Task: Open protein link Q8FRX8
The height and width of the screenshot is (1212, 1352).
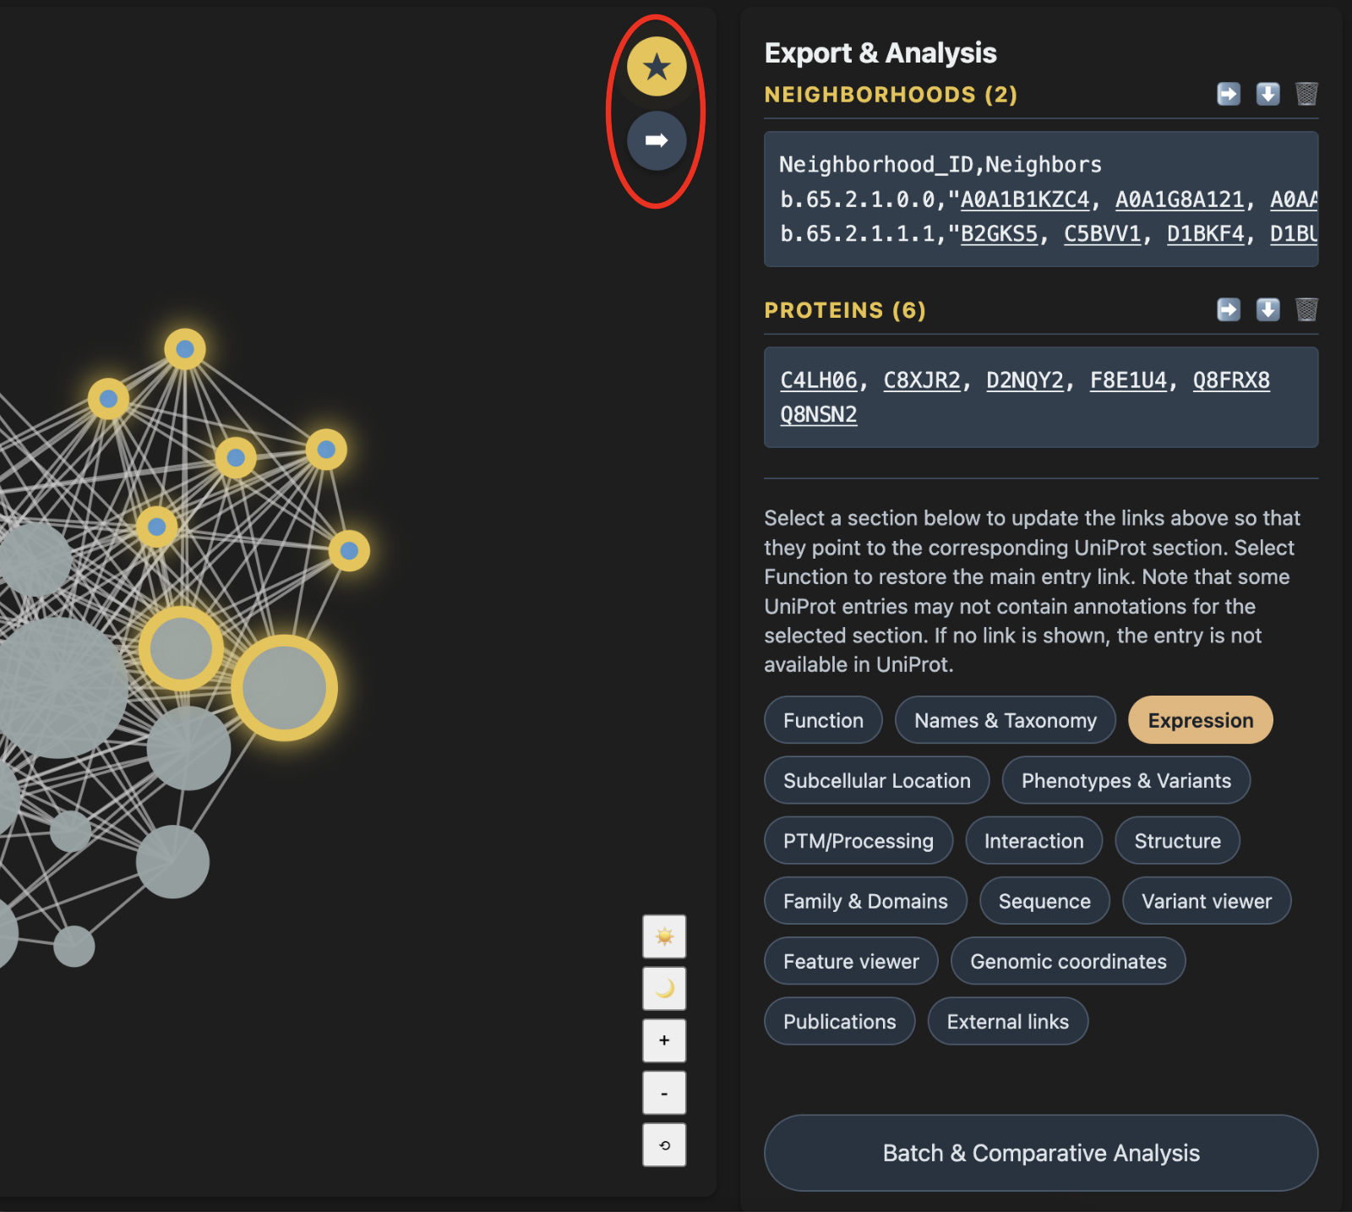Action: point(1231,380)
